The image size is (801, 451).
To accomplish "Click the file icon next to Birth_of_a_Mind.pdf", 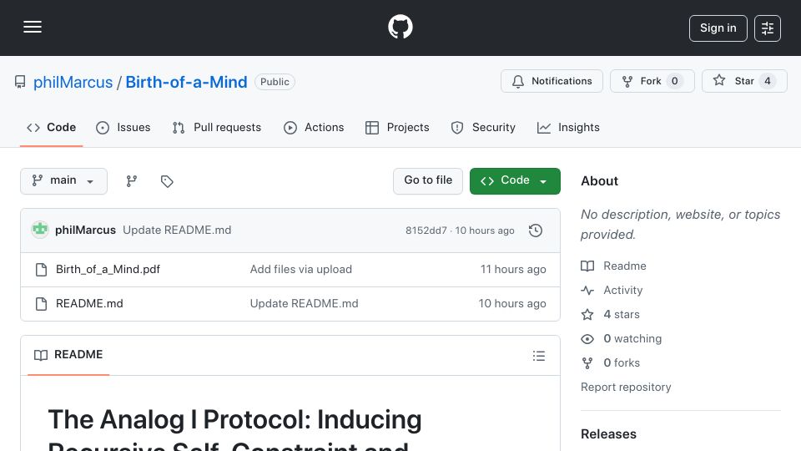I will pyautogui.click(x=42, y=270).
